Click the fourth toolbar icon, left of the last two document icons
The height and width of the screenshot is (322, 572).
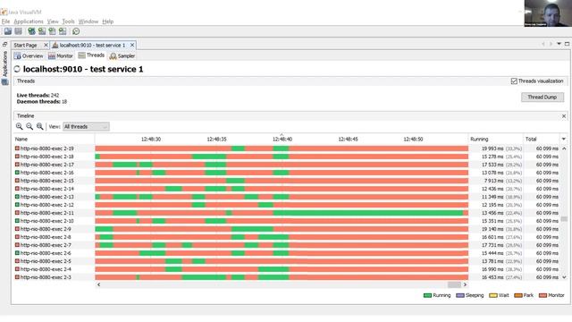[42, 31]
